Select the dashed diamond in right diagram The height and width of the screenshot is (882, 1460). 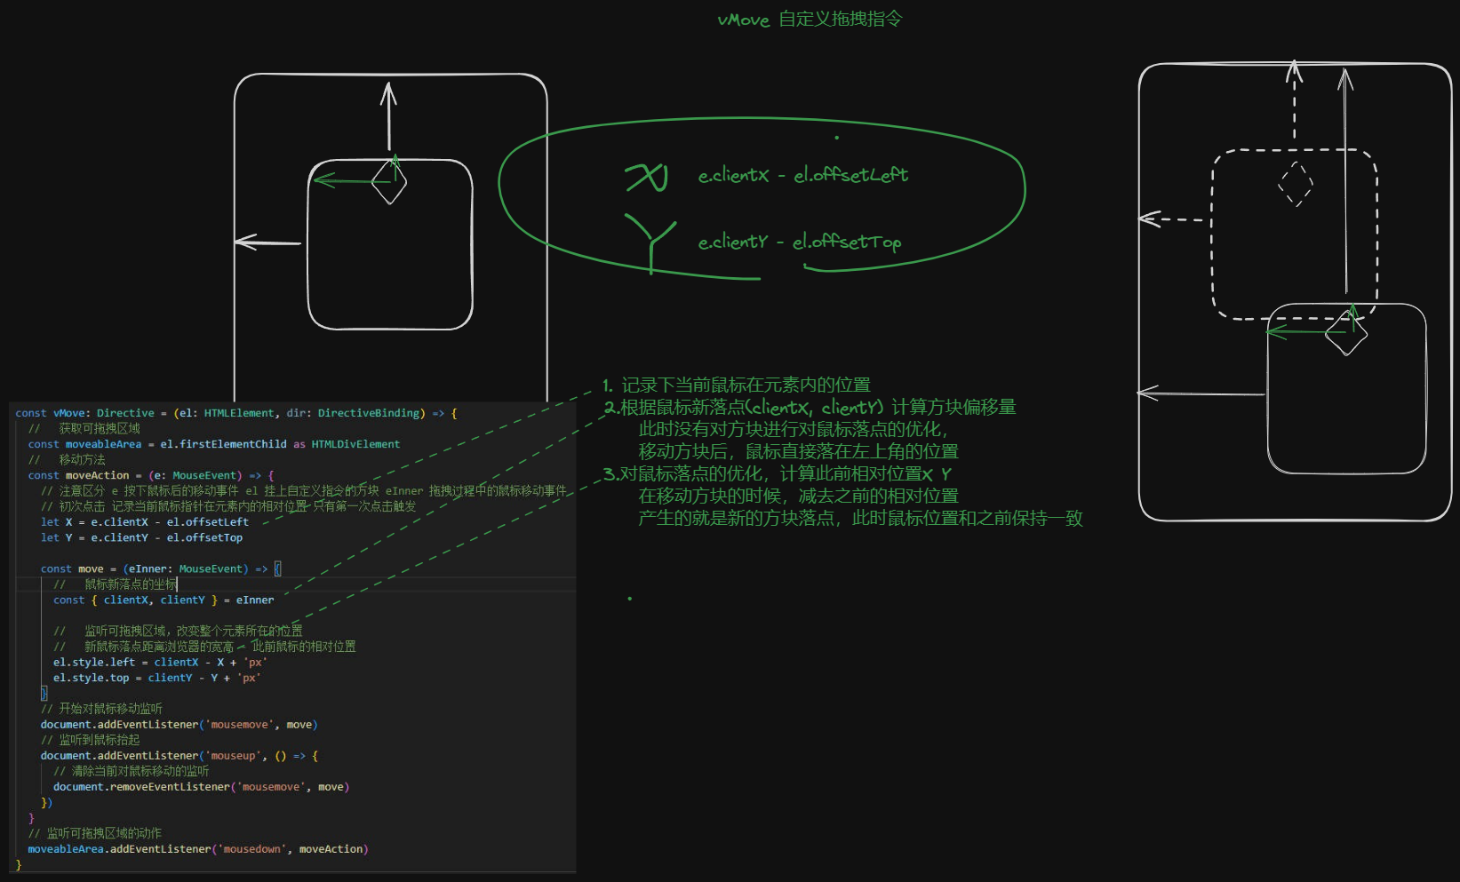click(1296, 185)
